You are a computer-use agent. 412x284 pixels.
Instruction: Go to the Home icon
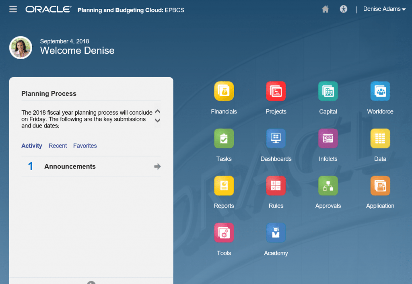[x=325, y=9]
